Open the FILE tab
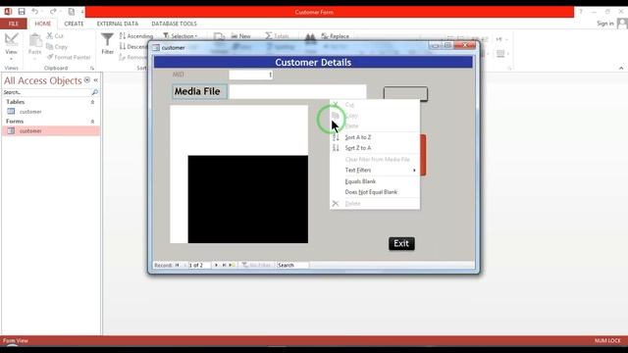This screenshot has width=628, height=353. click(14, 24)
